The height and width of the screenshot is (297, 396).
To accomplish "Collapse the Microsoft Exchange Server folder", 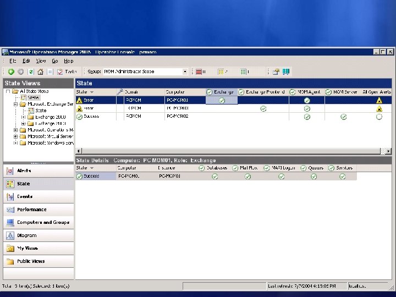I will pyautogui.click(x=15, y=104).
